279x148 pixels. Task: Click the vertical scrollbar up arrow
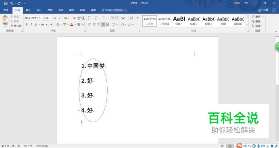(277, 35)
